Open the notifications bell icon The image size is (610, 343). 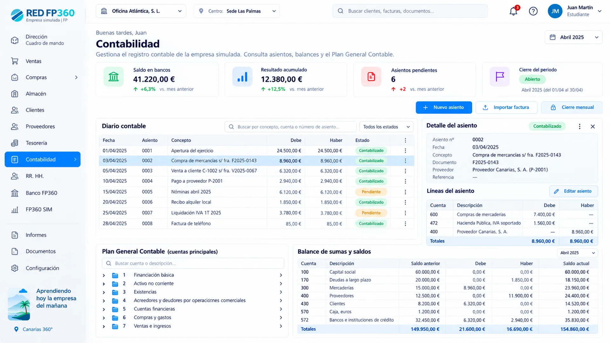pos(513,11)
